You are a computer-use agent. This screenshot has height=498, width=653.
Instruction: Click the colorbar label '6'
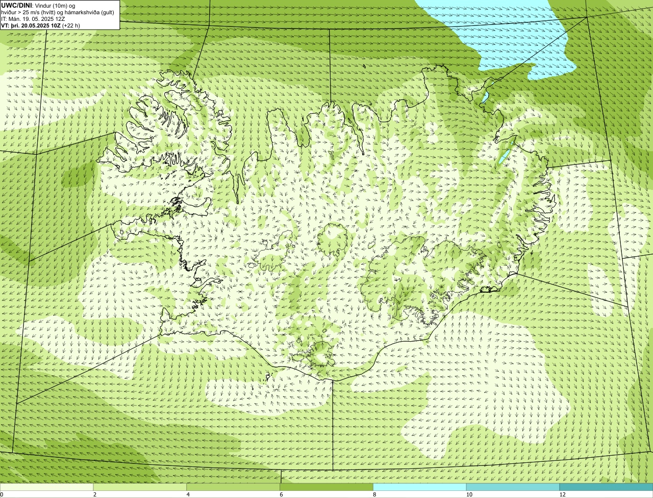point(281,494)
